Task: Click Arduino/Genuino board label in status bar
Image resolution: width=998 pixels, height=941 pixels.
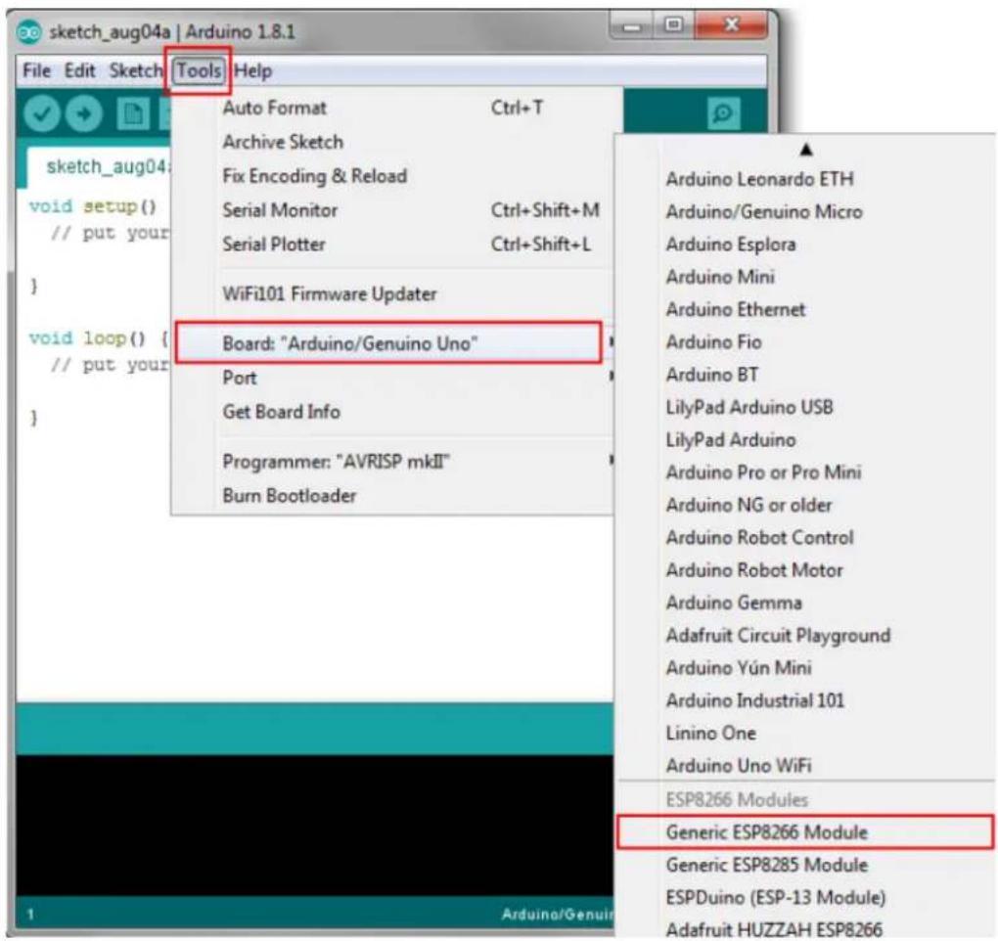Action: (558, 915)
